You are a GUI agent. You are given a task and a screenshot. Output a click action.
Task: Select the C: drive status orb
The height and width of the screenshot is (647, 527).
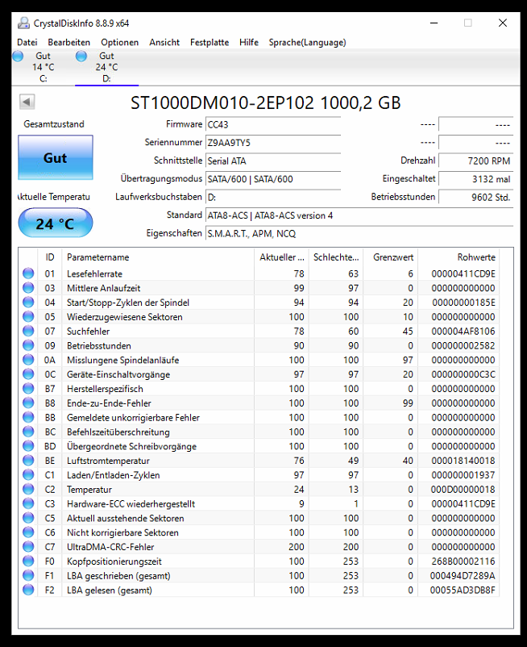click(x=18, y=56)
